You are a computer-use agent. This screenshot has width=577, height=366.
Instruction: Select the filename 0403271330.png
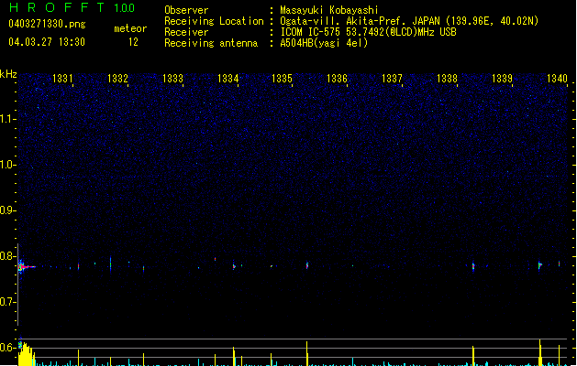tap(47, 24)
